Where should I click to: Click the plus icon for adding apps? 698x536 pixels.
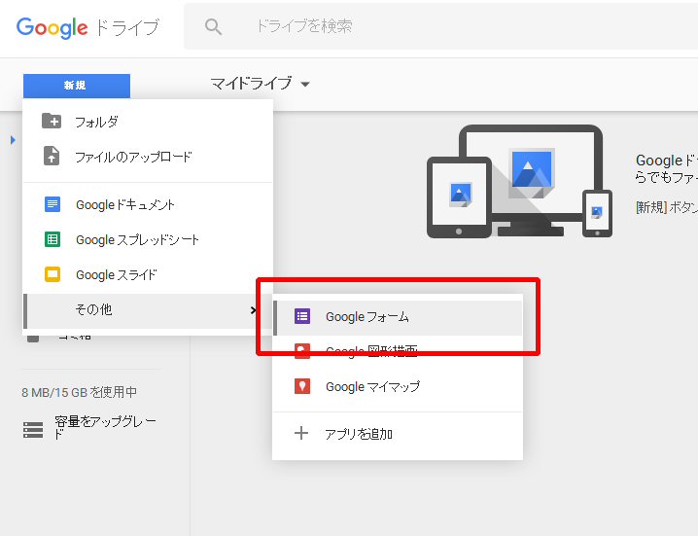301,433
